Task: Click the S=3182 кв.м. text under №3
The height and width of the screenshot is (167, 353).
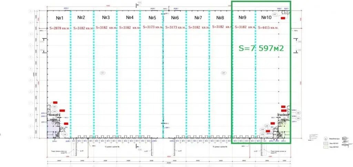Action: [x=106, y=27]
